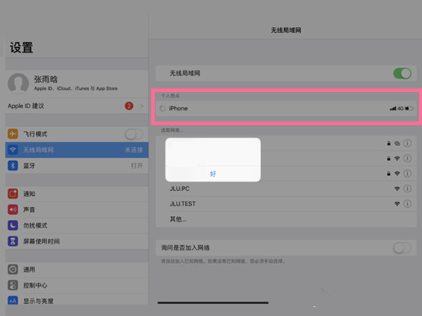Tap 其他... to join another network
Image resolution: width=422 pixels, height=316 pixels.
(179, 219)
